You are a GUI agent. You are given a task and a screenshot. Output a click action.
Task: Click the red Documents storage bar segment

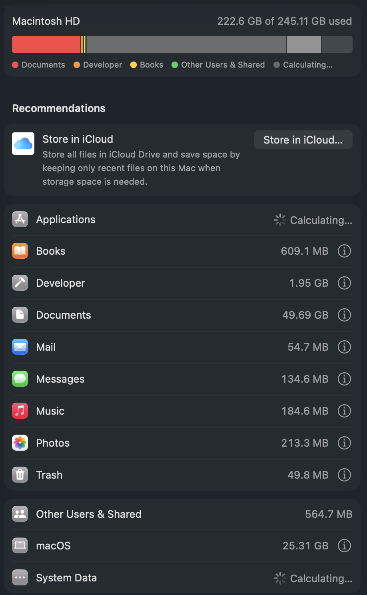[x=46, y=44]
